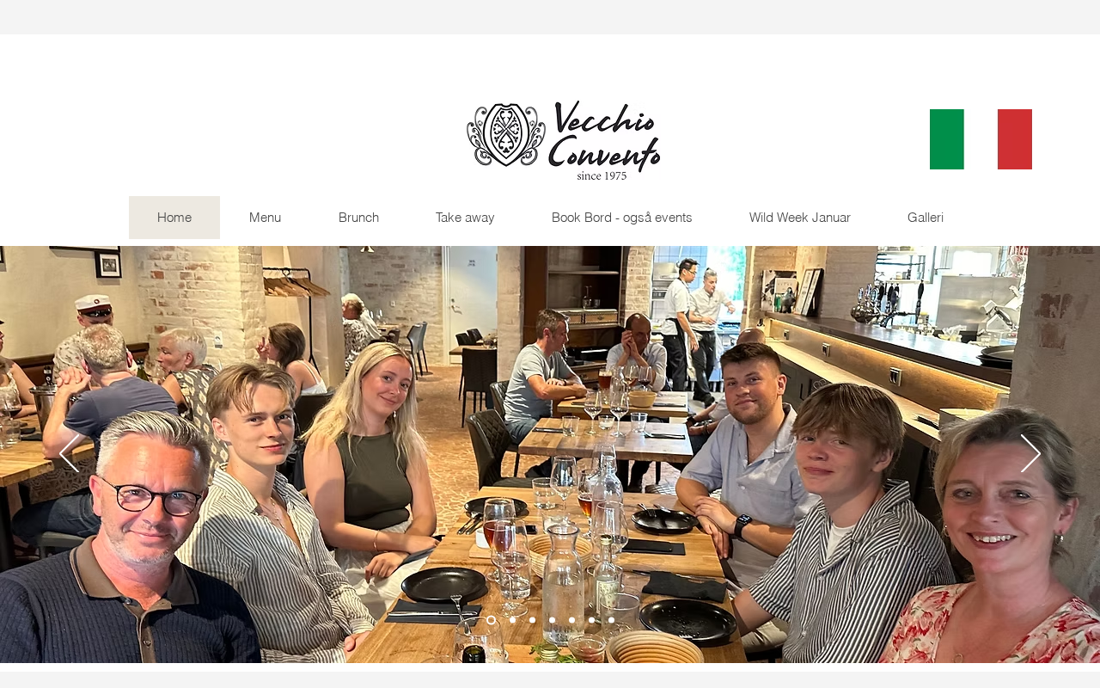Jump to the sixth slideshow dot
The width and height of the screenshot is (1100, 688).
pyautogui.click(x=591, y=620)
